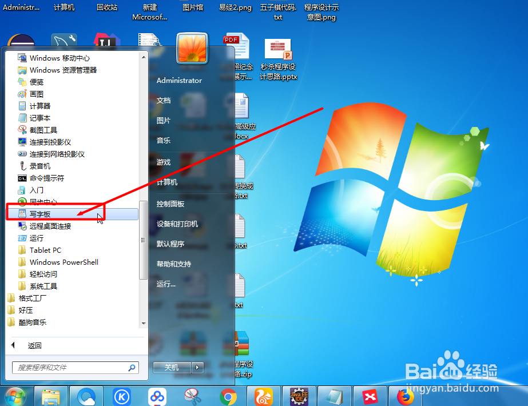Open 运行 entry in accessories list
The image size is (528, 406).
point(31,238)
